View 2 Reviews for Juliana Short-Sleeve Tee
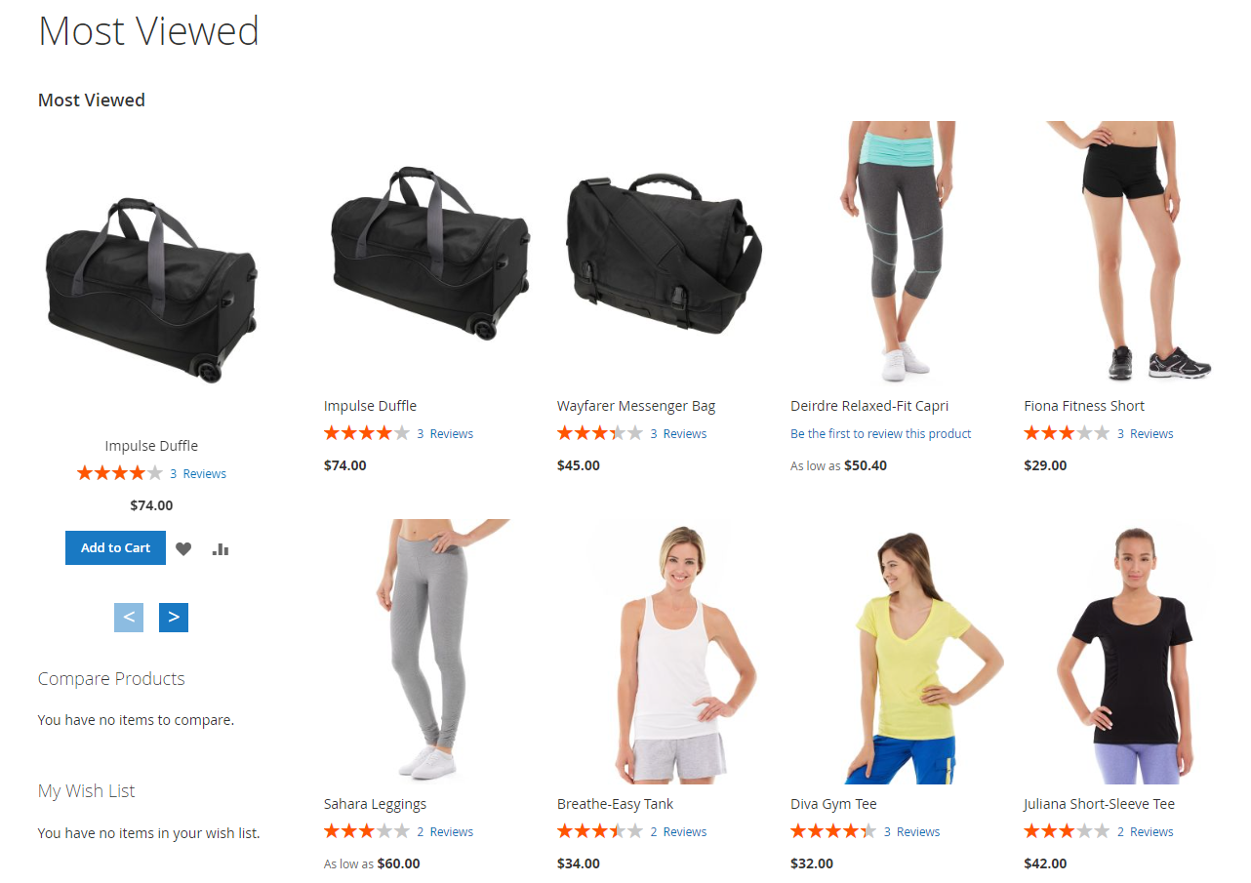 pos(1146,832)
